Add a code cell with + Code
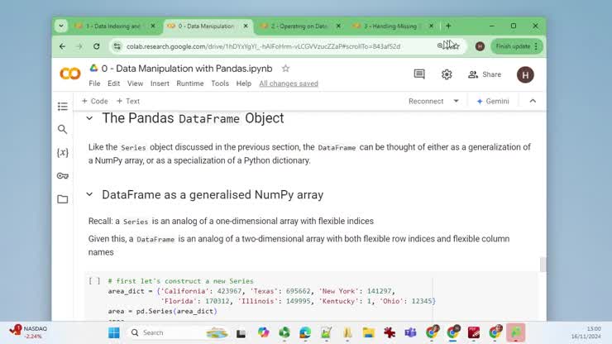The width and height of the screenshot is (612, 344). pyautogui.click(x=95, y=101)
